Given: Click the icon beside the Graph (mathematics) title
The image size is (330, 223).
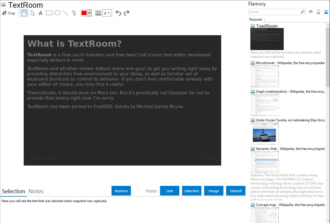Looking at the screenshot, I should point(253,92).
